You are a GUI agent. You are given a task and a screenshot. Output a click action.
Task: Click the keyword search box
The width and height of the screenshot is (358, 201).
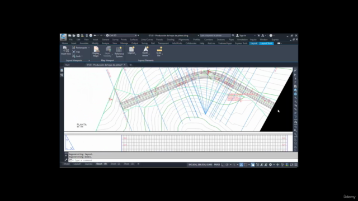click(215, 36)
